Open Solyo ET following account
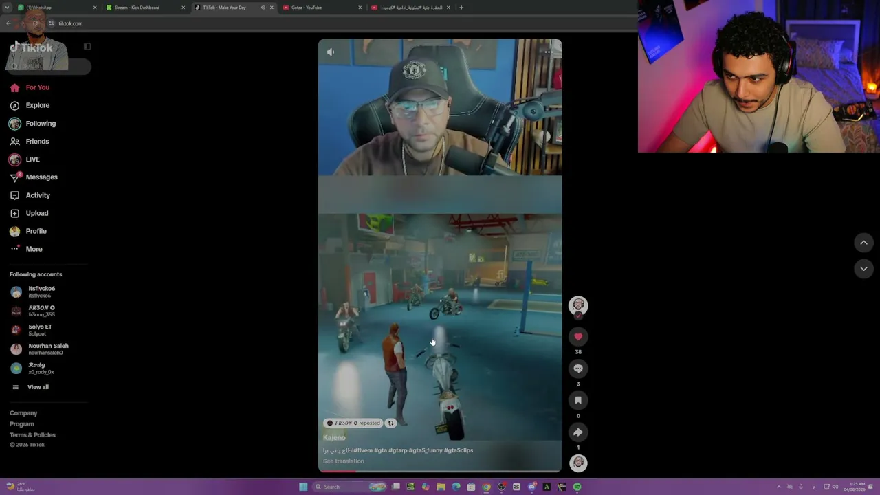The image size is (880, 495). [32, 330]
